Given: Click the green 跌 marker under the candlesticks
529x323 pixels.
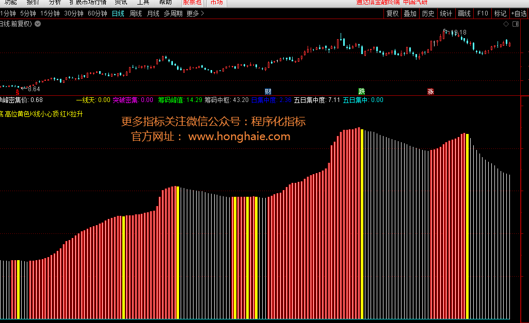Looking at the screenshot, I should click(x=361, y=91).
